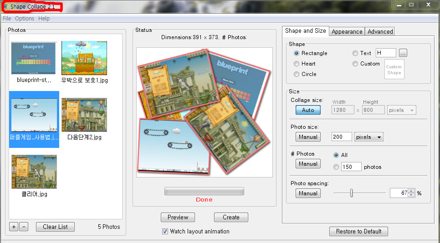Image resolution: width=440 pixels, height=243 pixels.
Task: Click the Create button
Action: click(231, 217)
